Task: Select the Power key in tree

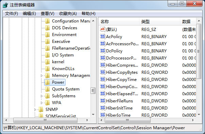Action: click(58, 82)
